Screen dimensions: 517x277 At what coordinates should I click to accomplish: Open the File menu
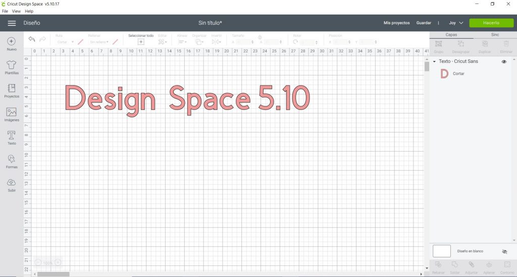pyautogui.click(x=5, y=11)
